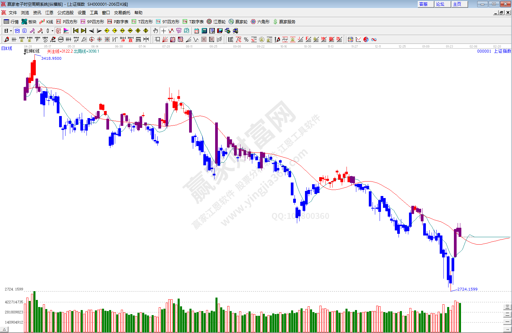Jump to first bar with skip-back arrow
The width and height of the screenshot is (512, 333).
pos(76,31)
